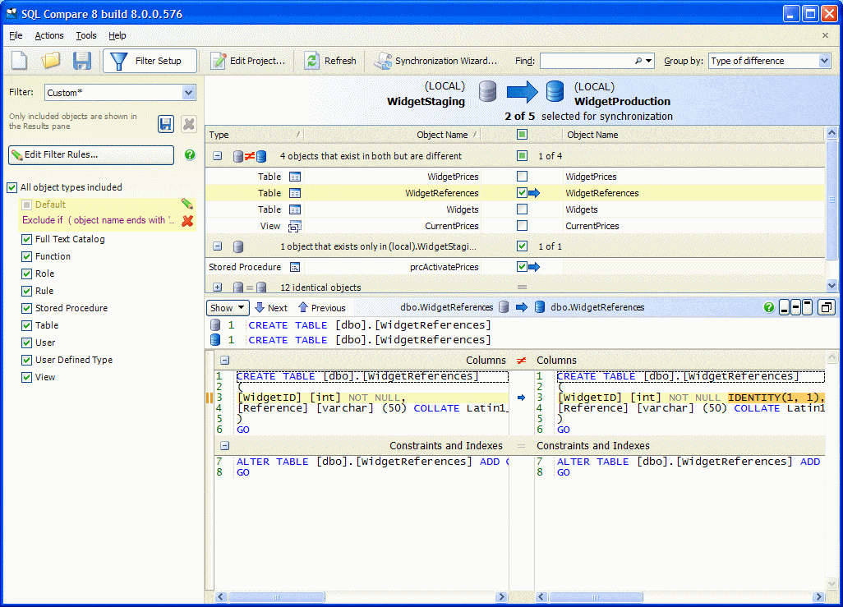
Task: Click the magnifier icon in the Find box
Action: (x=638, y=61)
